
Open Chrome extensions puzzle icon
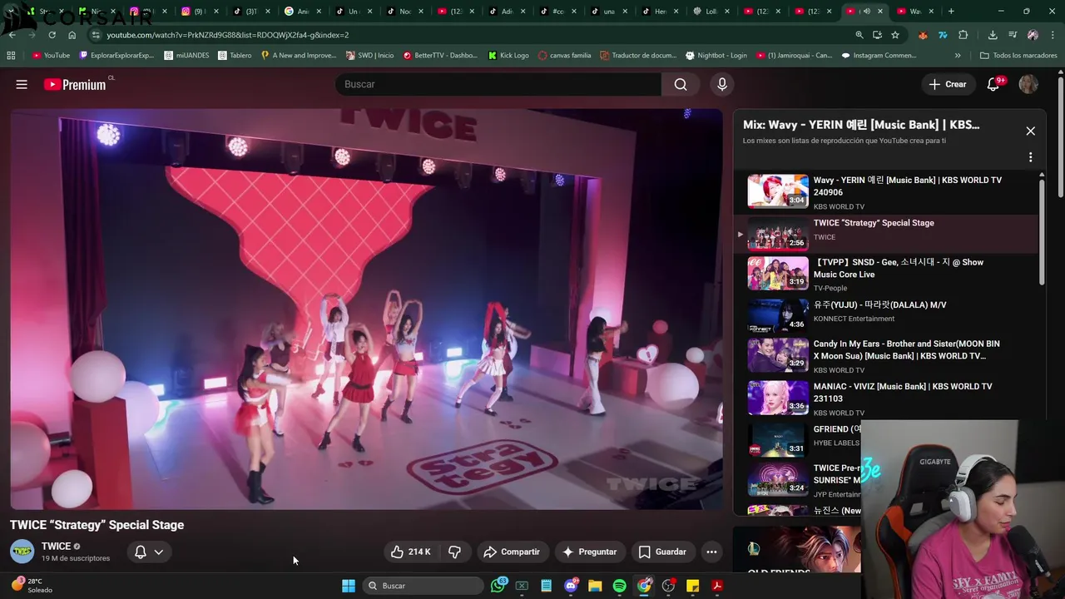point(963,35)
